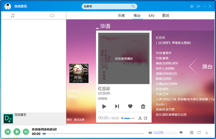Select the 心灵之约 album thumbnail
The image size is (216, 139).
(x=79, y=73)
